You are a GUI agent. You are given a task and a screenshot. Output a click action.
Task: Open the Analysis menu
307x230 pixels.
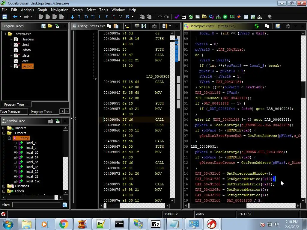pyautogui.click(x=27, y=10)
